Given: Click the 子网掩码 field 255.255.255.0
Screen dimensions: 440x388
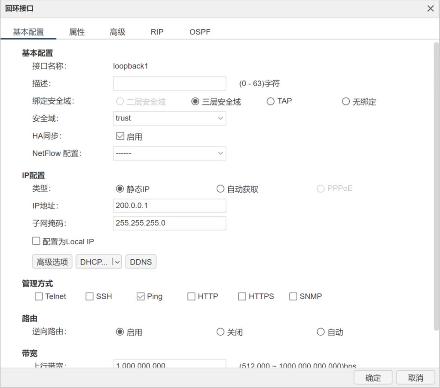Looking at the screenshot, I should click(169, 223).
